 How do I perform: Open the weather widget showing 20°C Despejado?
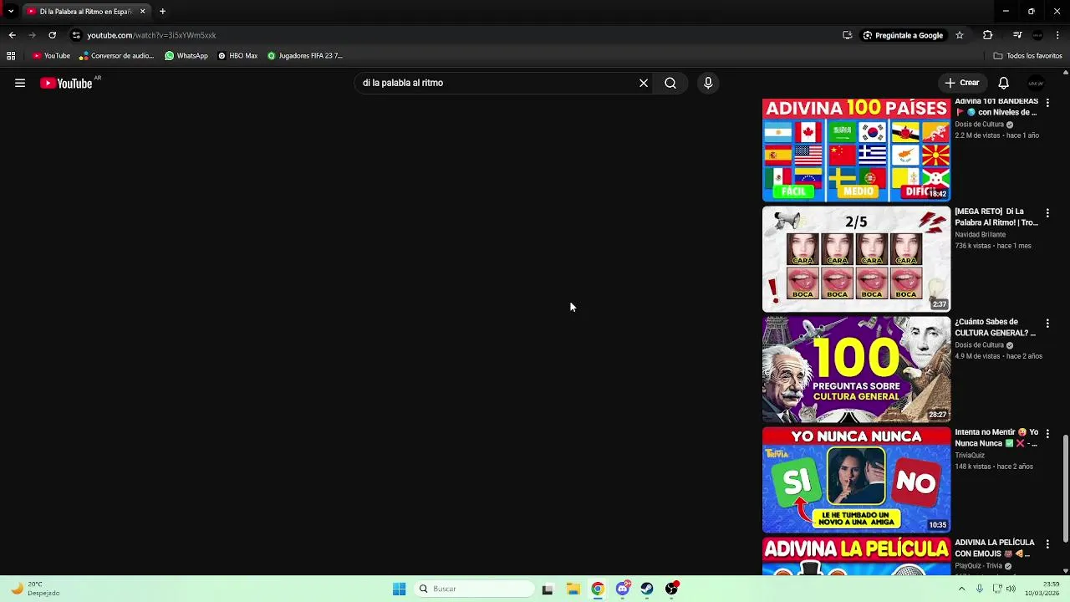37,589
